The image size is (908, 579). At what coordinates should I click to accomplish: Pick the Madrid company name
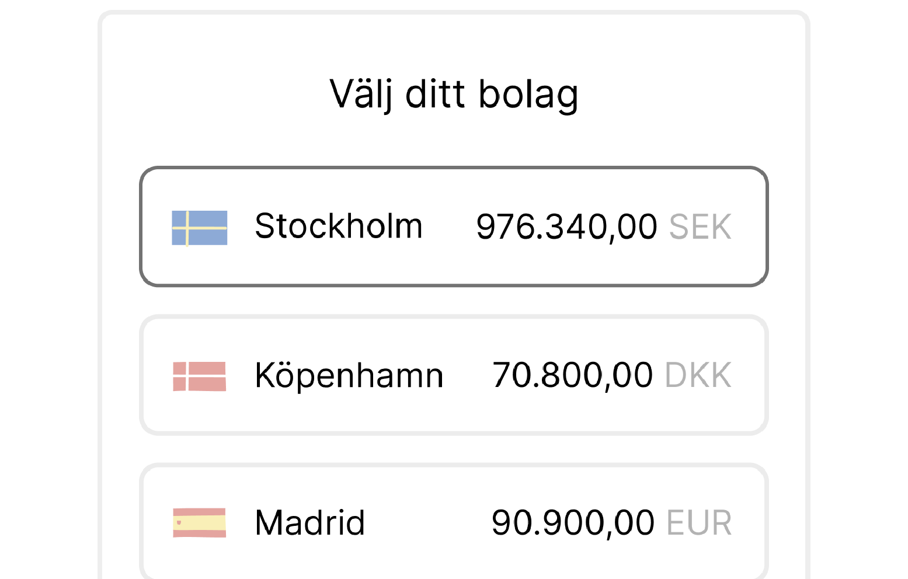point(310,522)
